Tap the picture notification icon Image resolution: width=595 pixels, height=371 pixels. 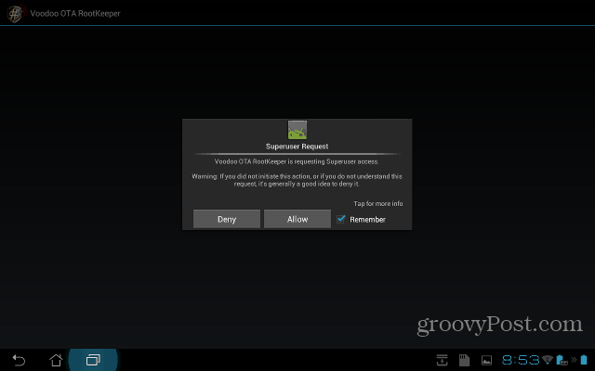[486, 361]
